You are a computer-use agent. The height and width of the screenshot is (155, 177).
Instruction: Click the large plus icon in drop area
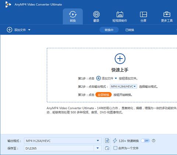[x=120, y=59]
